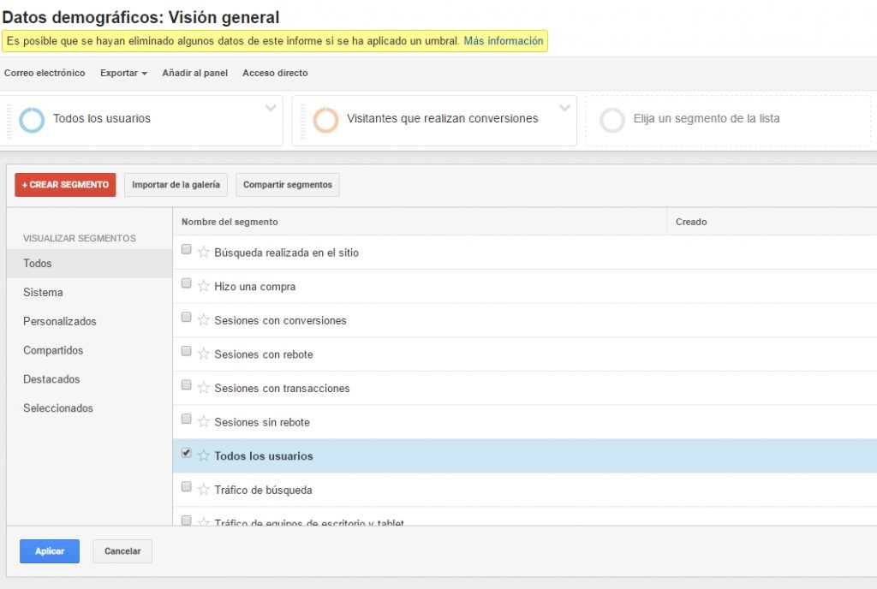Star the highlighted "Todos los usuarios" segment
The width and height of the screenshot is (877, 589).
click(x=204, y=455)
